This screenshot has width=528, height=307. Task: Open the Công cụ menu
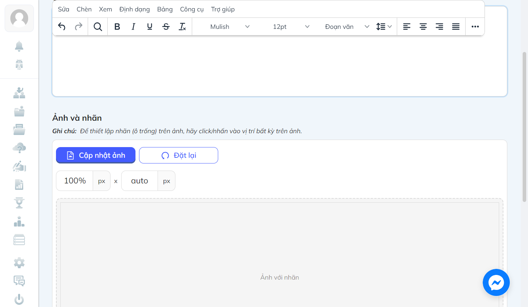pos(192,9)
